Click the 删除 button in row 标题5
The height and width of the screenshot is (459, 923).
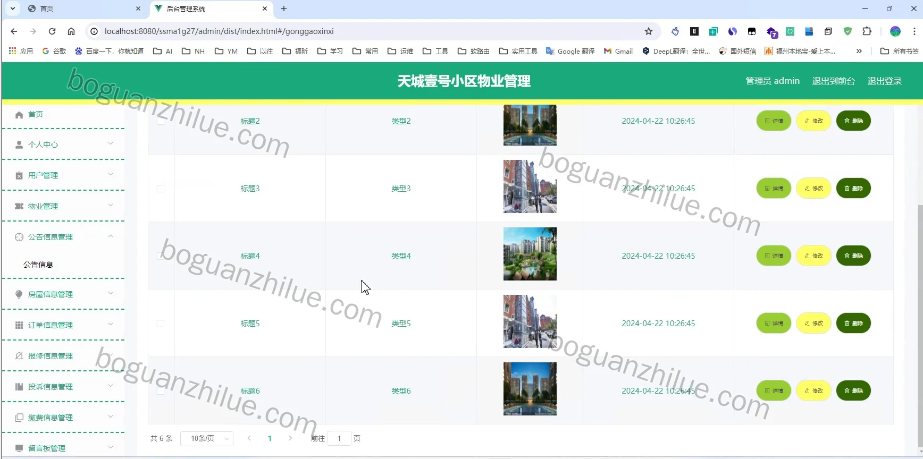[853, 324]
